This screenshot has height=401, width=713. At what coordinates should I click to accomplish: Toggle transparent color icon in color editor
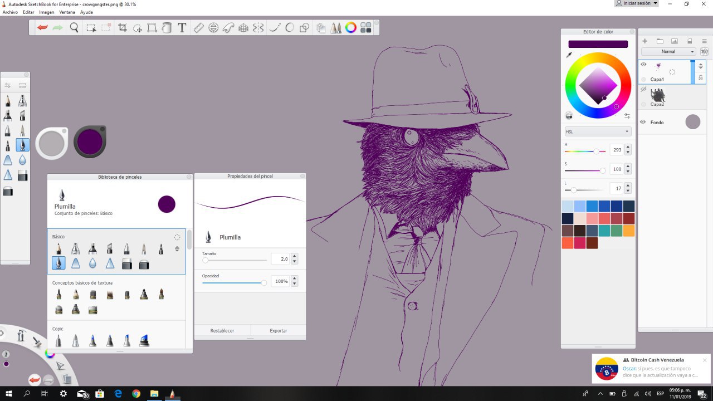tap(569, 115)
